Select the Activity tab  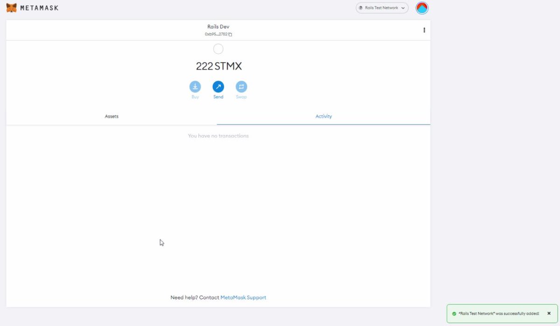pos(323,116)
